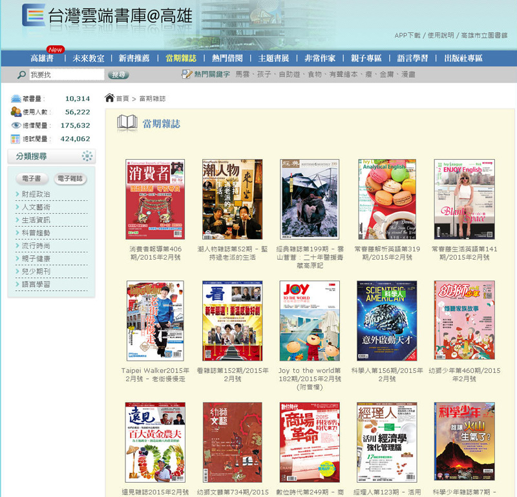Viewport: 517px width, 497px height.
Task: Open the Taipei Walker magazine cover
Action: (155, 321)
